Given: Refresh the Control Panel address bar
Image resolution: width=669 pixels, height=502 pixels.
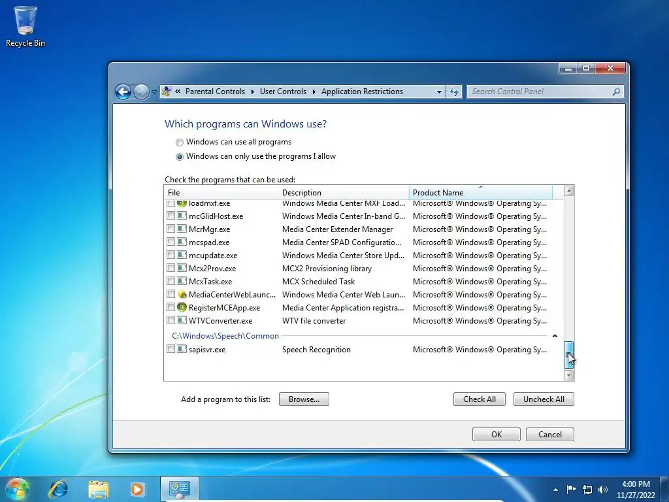Looking at the screenshot, I should point(454,92).
